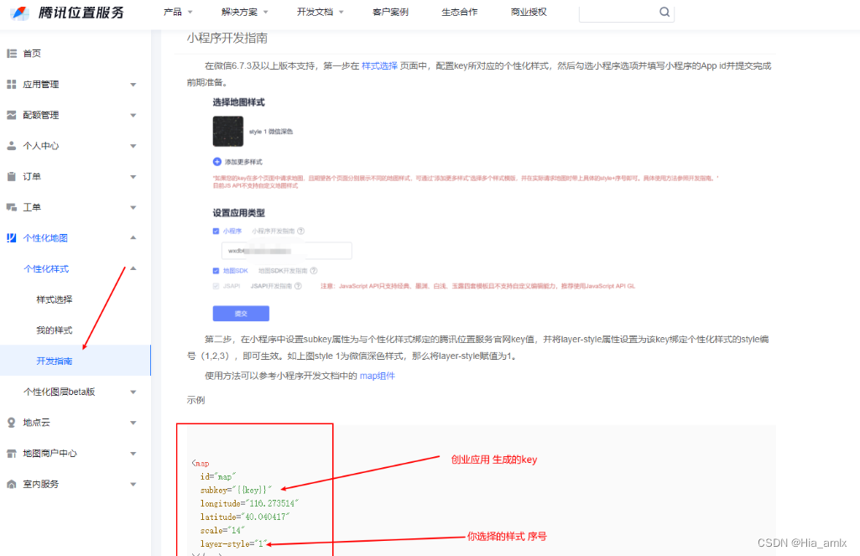The height and width of the screenshot is (556, 860).
Task: Click help icon beside 地图SDK开发指南
Action: pos(314,270)
